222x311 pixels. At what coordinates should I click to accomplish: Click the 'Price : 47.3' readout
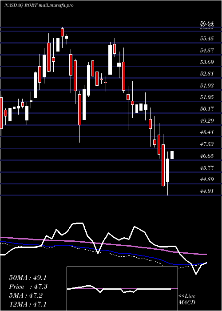28,287
